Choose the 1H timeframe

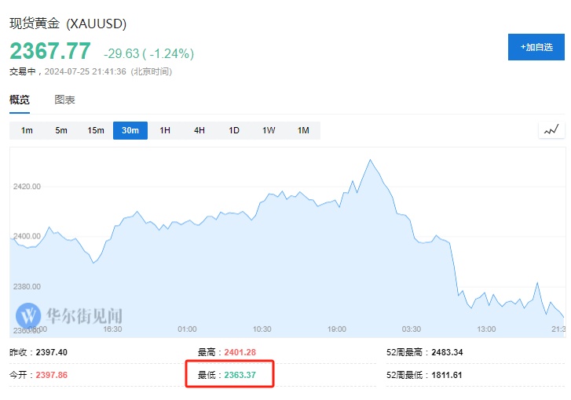[165, 130]
